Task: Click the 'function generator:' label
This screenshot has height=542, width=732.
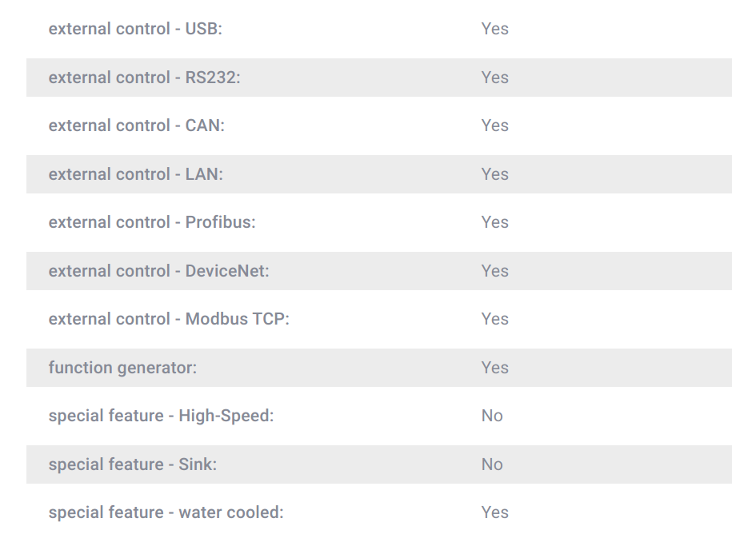Action: [122, 368]
